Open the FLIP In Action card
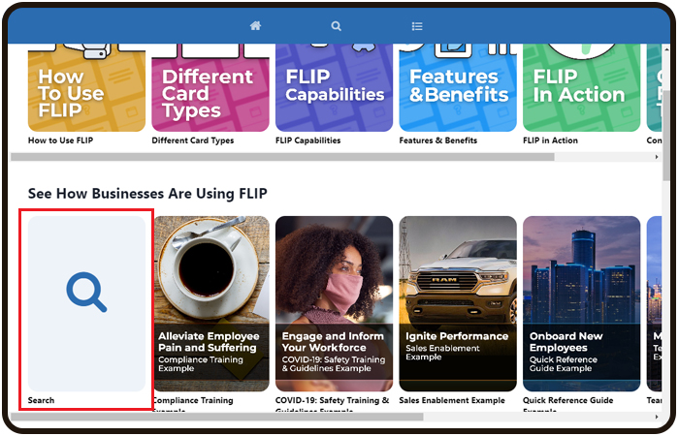The image size is (679, 436). tap(582, 87)
